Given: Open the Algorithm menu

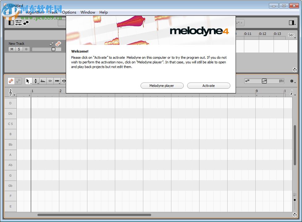Looking at the screenshot, I should click(x=35, y=12).
